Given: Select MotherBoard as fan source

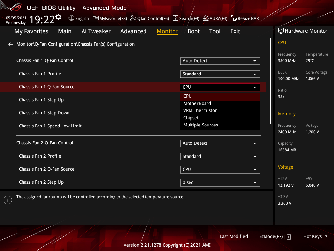Looking at the screenshot, I should (x=220, y=104).
